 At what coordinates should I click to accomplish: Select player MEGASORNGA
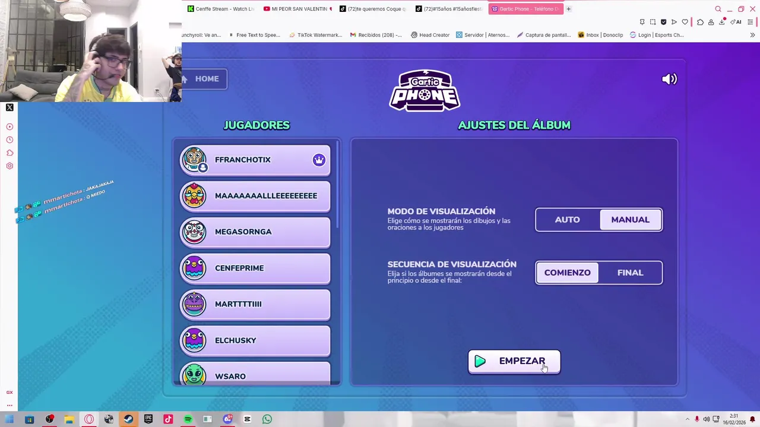[255, 232]
